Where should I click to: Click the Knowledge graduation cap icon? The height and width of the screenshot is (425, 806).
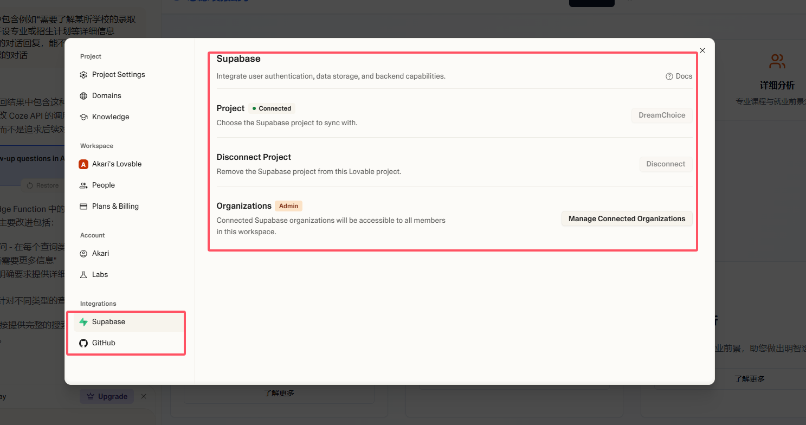83,117
